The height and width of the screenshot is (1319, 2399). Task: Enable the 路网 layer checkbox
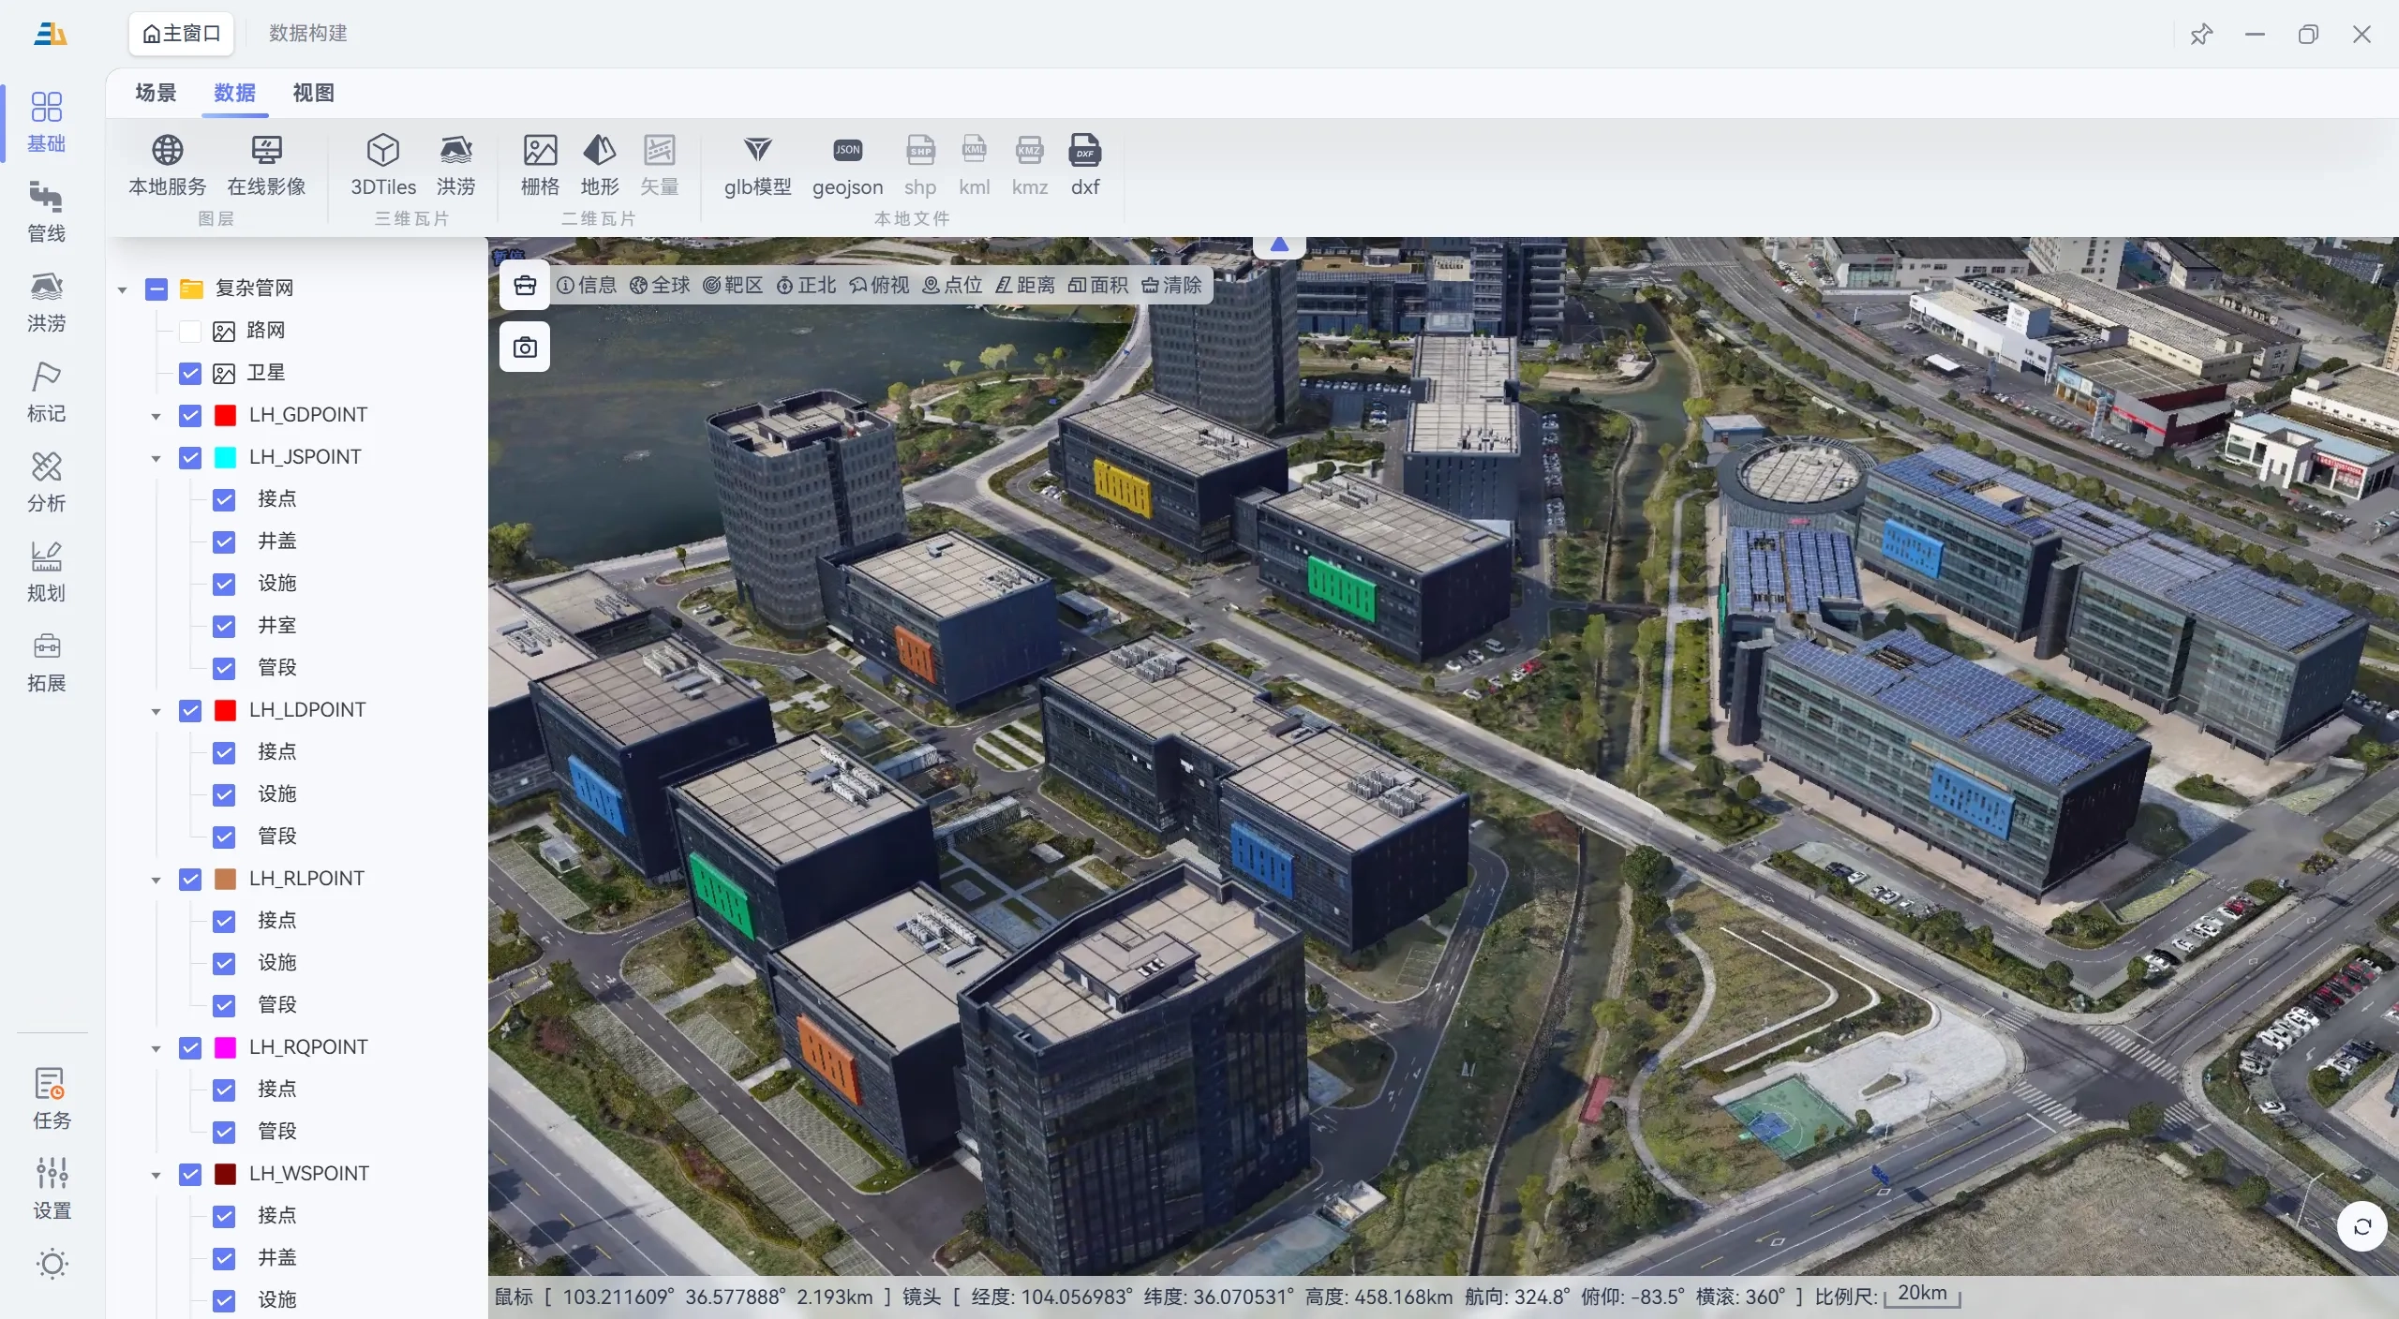[190, 331]
